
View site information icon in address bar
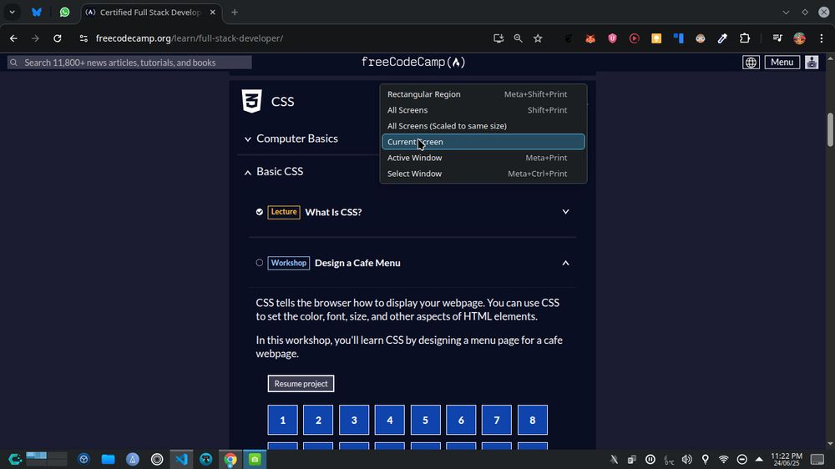(83, 38)
